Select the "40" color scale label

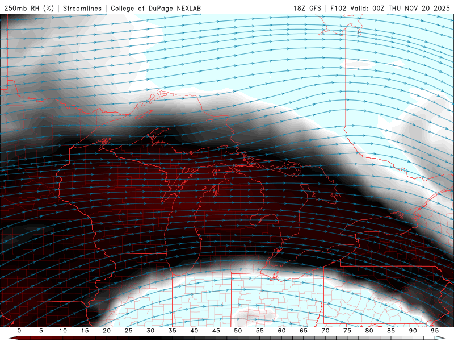(x=194, y=331)
